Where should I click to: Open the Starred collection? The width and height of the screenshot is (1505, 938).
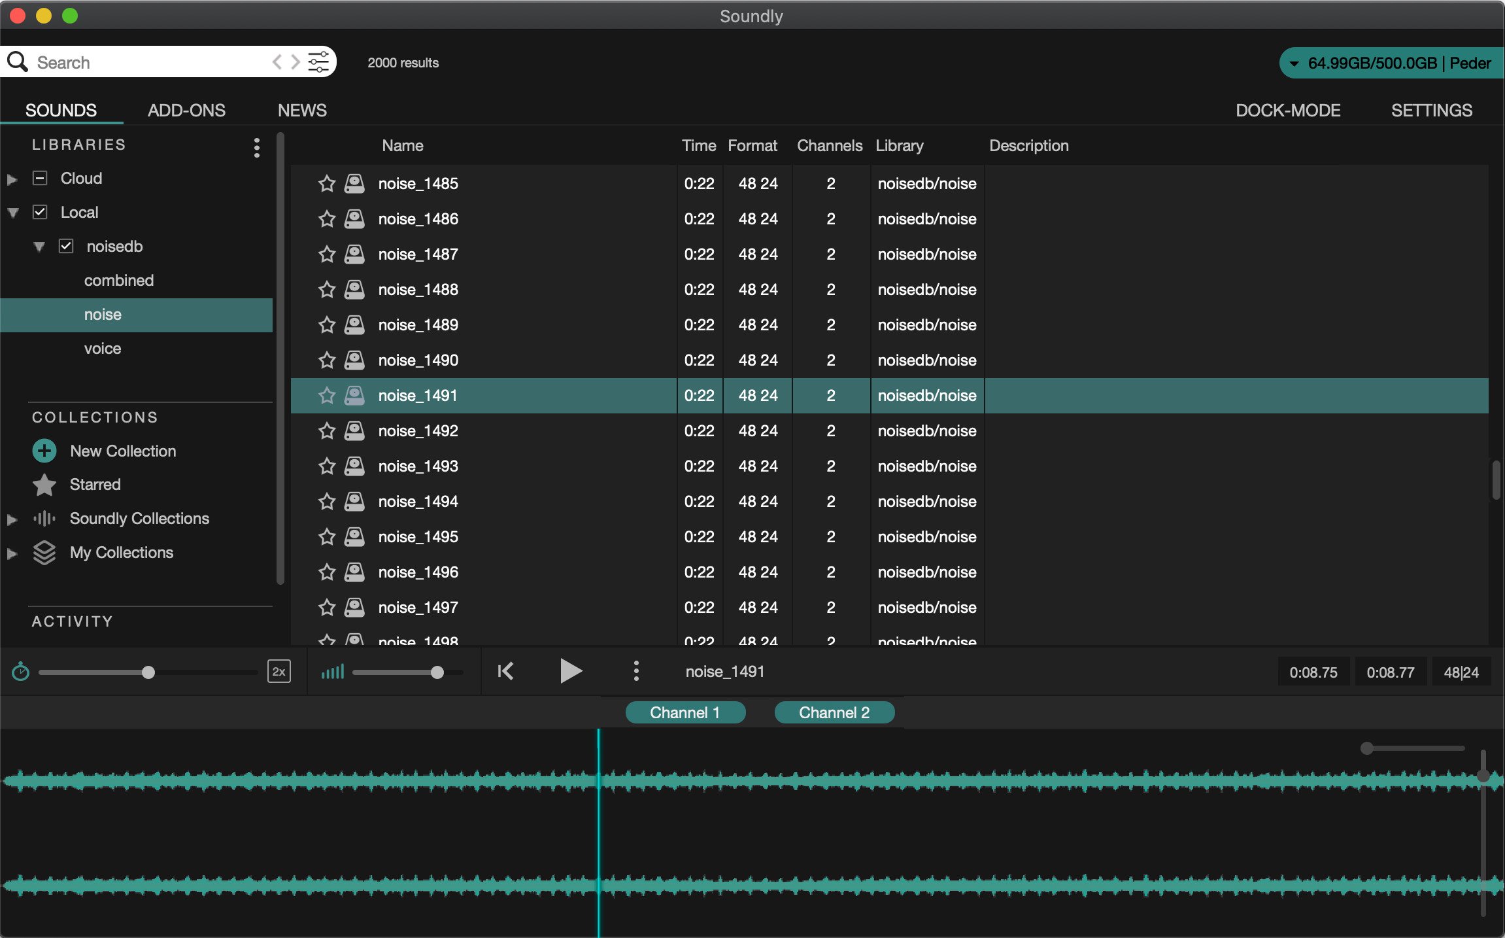tap(95, 484)
